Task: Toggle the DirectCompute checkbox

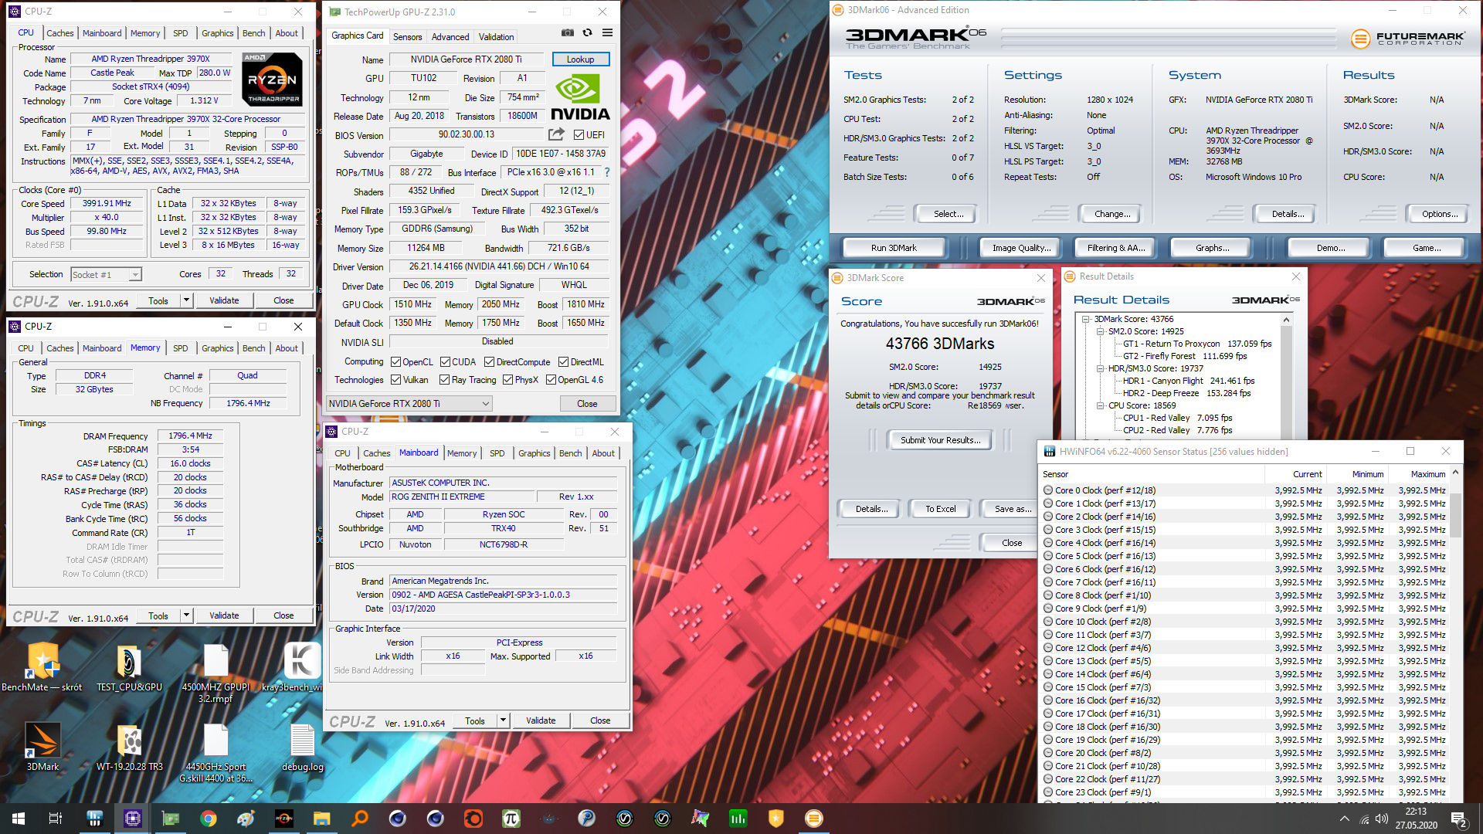Action: click(x=489, y=362)
